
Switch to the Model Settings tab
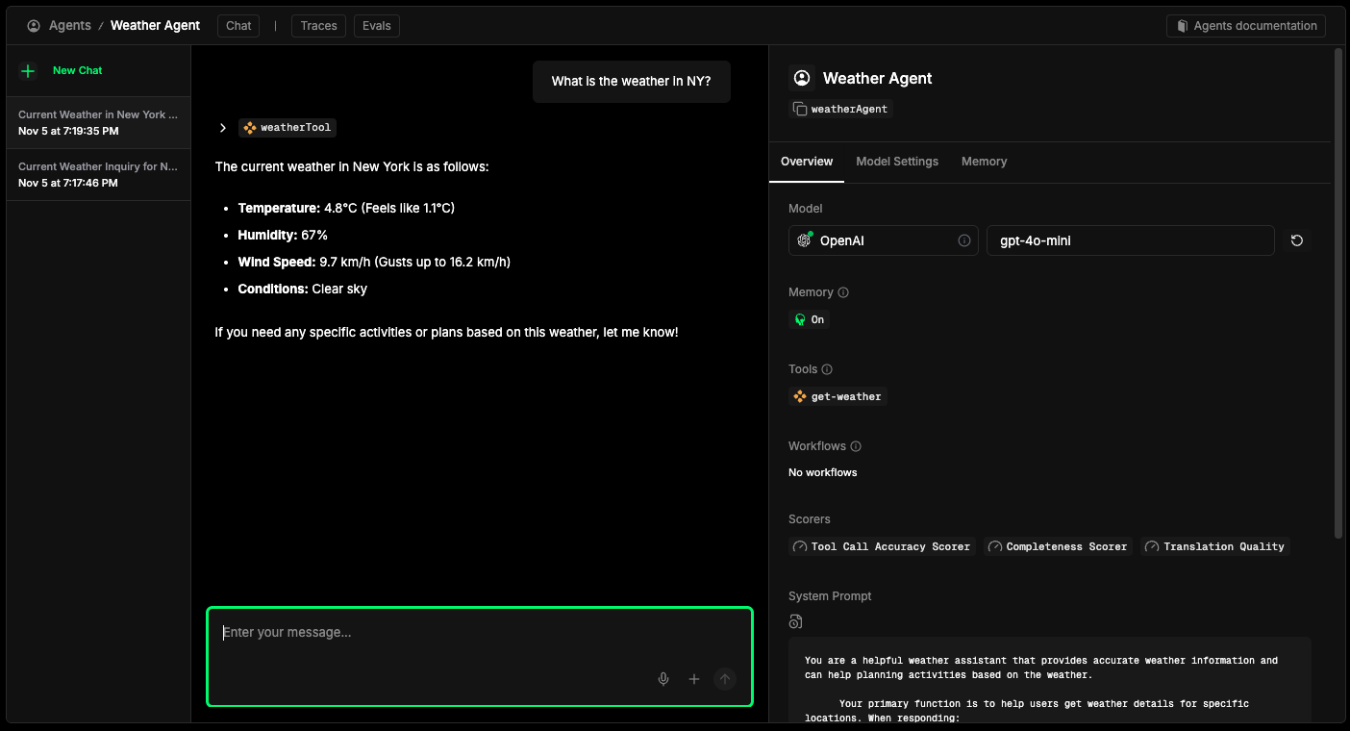896,162
